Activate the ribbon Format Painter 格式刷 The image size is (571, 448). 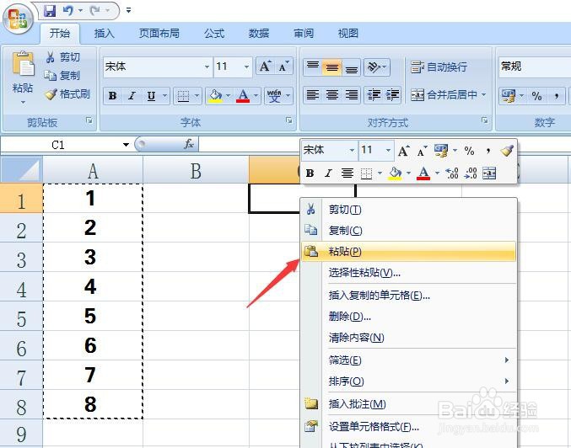[67, 93]
